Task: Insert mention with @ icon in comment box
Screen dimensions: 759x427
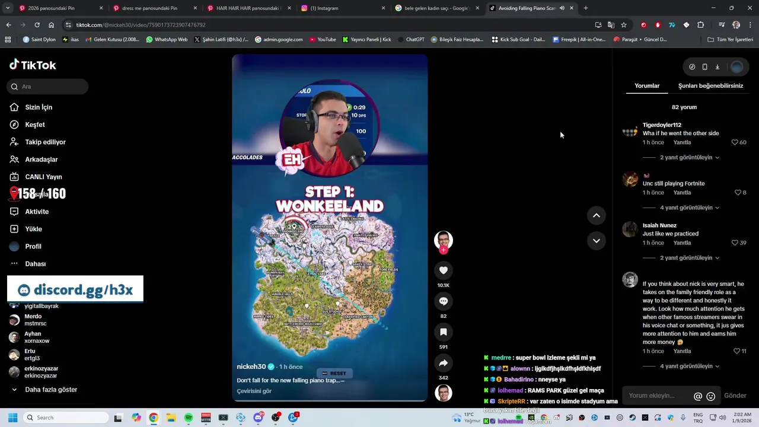Action: coord(698,396)
